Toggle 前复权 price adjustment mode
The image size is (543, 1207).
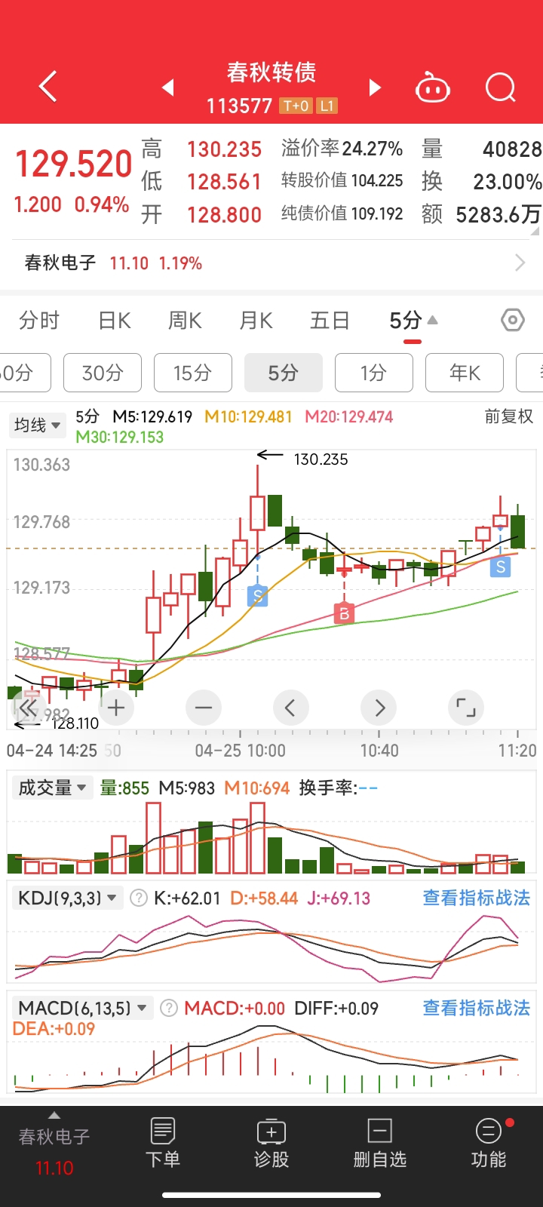click(x=509, y=416)
